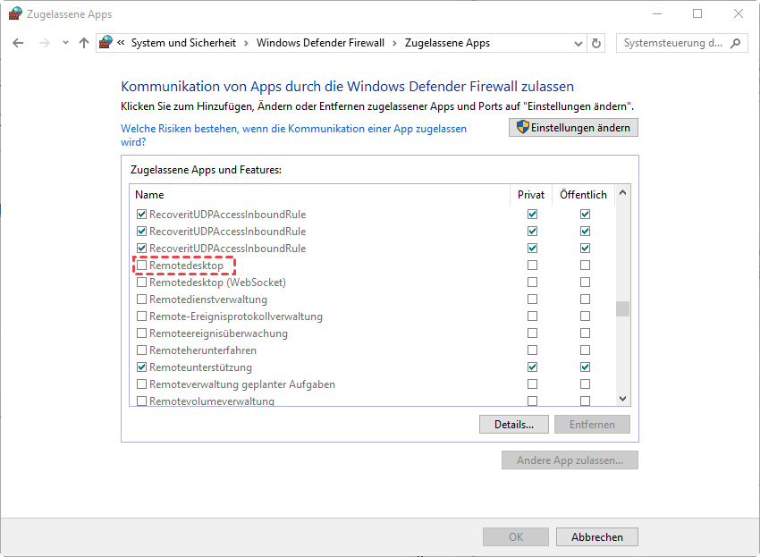
Task: Go up one level with up arrow
Action: click(x=84, y=43)
